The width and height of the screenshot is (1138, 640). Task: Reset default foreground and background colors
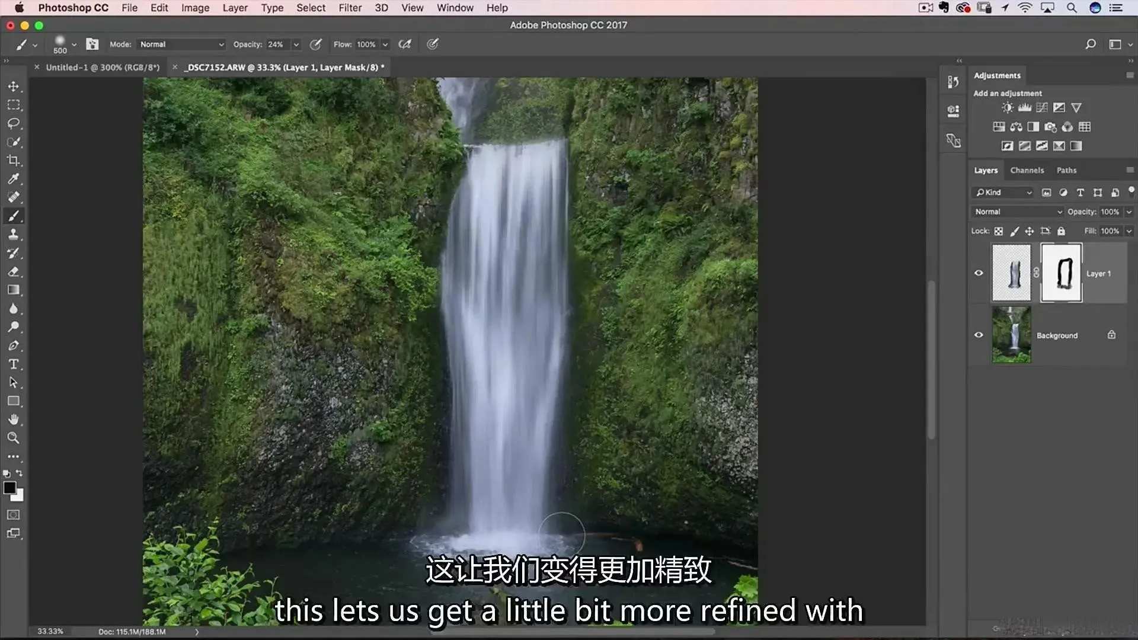[7, 473]
